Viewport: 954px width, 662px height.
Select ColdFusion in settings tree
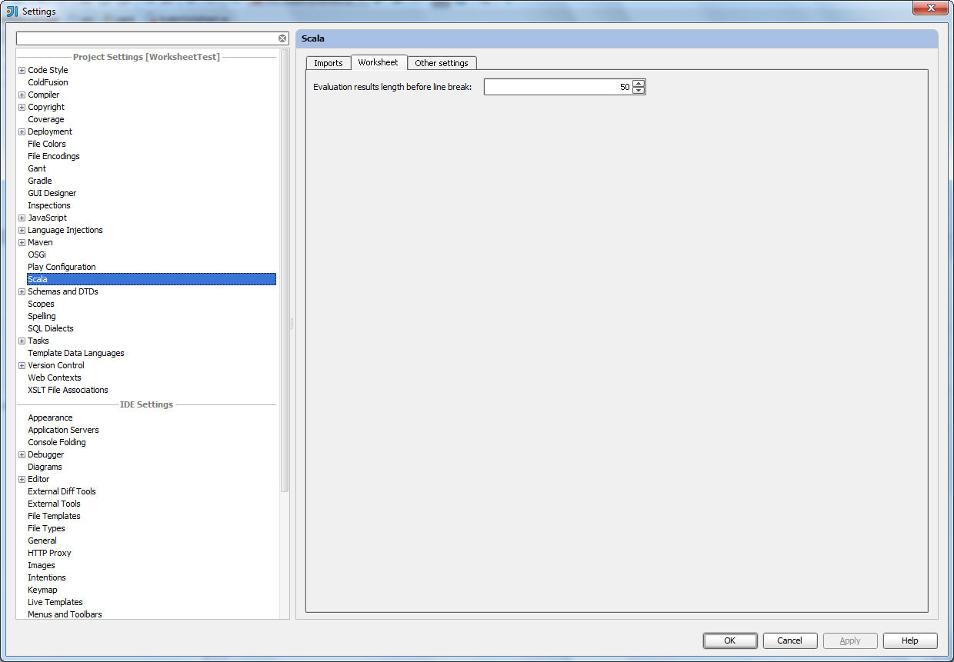[x=48, y=82]
